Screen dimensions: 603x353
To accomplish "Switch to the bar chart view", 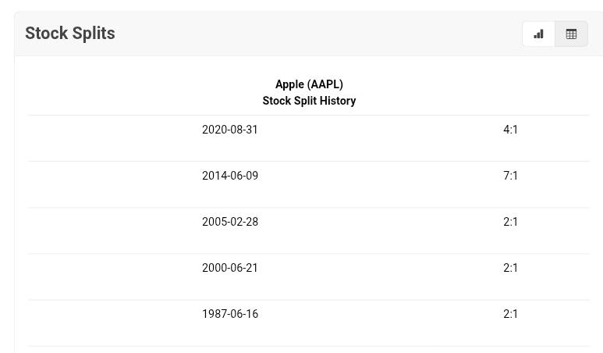I will (x=538, y=34).
